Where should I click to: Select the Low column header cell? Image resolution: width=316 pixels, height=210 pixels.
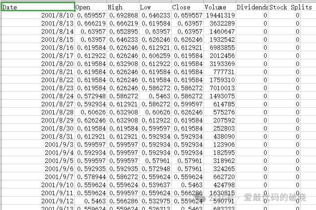pyautogui.click(x=156, y=7)
